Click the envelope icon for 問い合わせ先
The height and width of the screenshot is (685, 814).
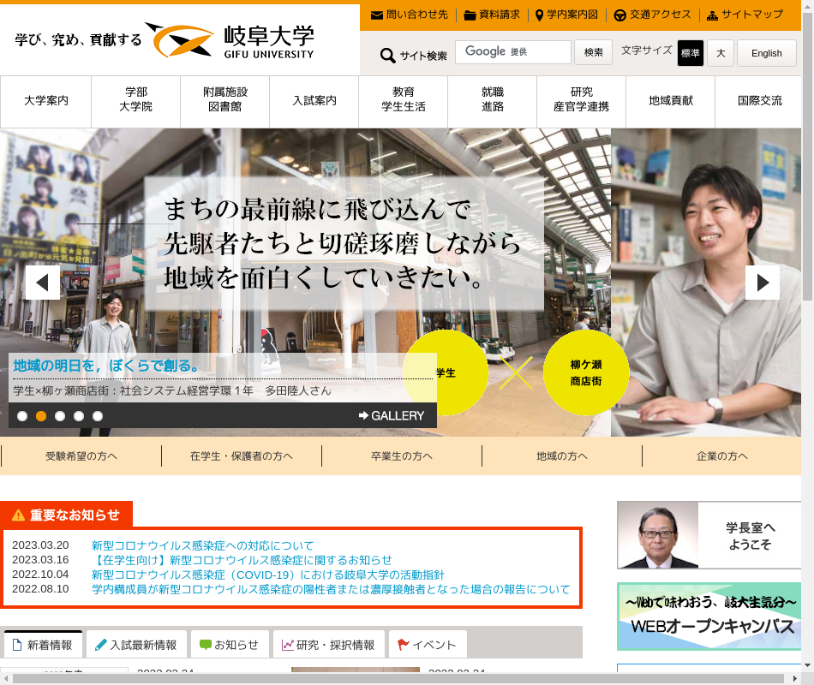[x=377, y=15]
